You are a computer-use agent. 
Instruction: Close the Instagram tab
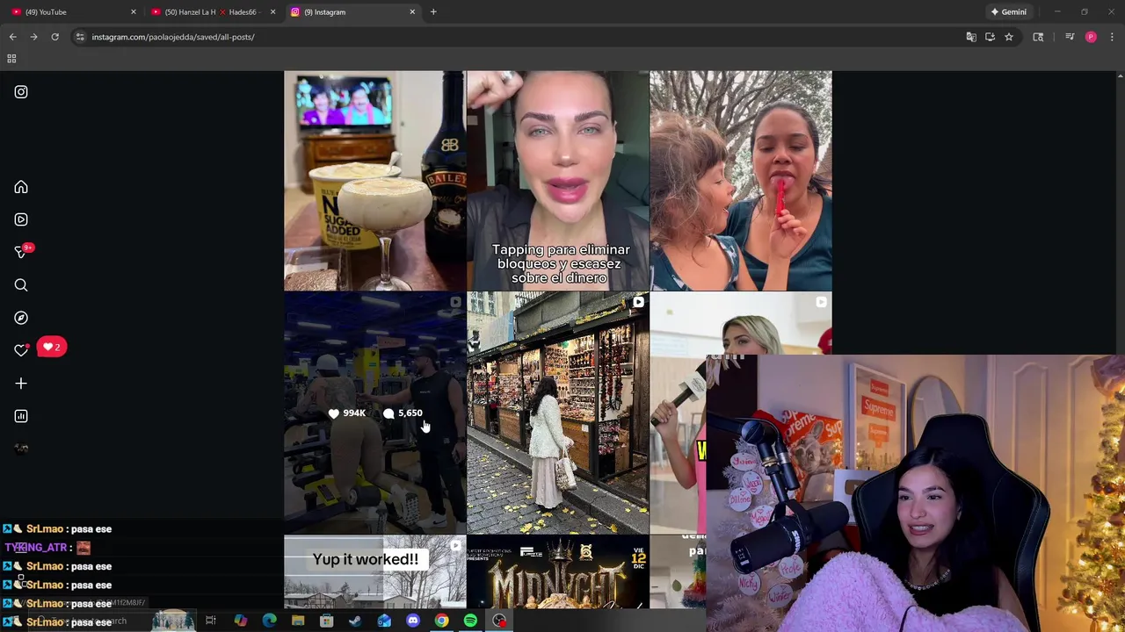click(x=412, y=12)
